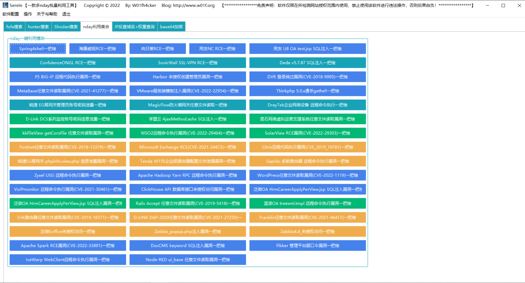
Task: Click the Citrix CVE_2019_19781 button
Action: tap(308, 147)
